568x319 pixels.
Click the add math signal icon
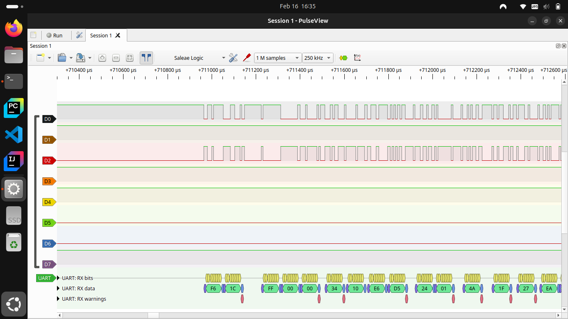click(x=357, y=58)
